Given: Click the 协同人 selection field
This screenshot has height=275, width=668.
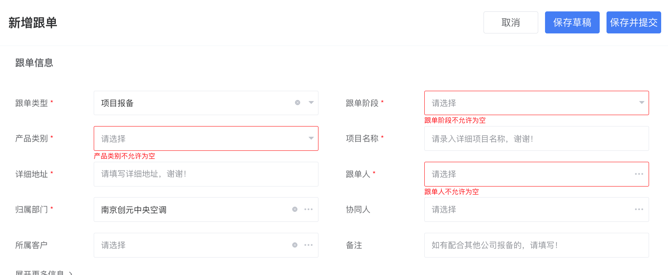Looking at the screenshot, I should (528, 209).
